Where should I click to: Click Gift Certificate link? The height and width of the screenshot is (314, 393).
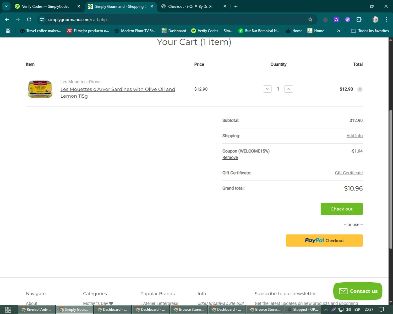(349, 173)
